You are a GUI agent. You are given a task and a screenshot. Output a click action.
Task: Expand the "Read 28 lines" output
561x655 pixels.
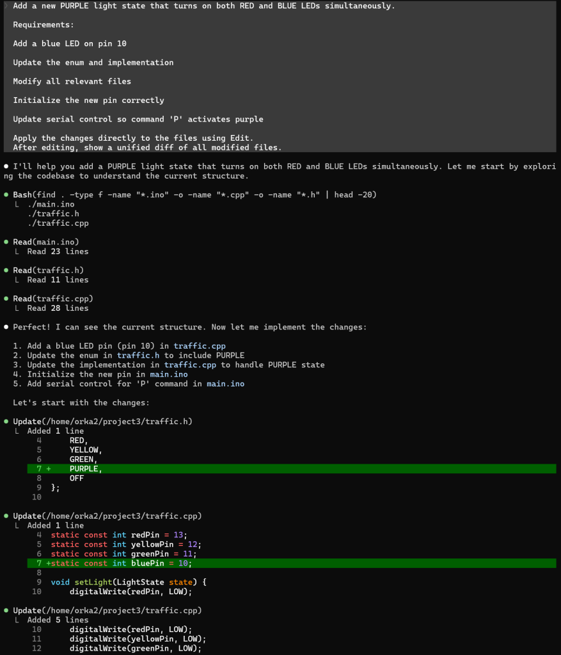coord(58,308)
